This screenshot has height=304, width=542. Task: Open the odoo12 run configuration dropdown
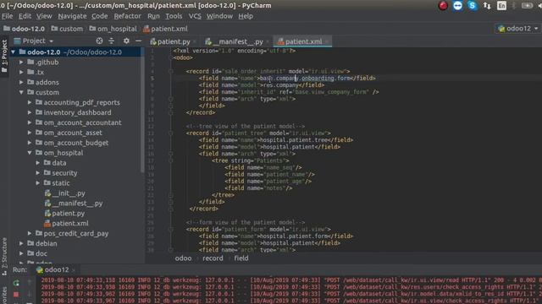coord(517,29)
